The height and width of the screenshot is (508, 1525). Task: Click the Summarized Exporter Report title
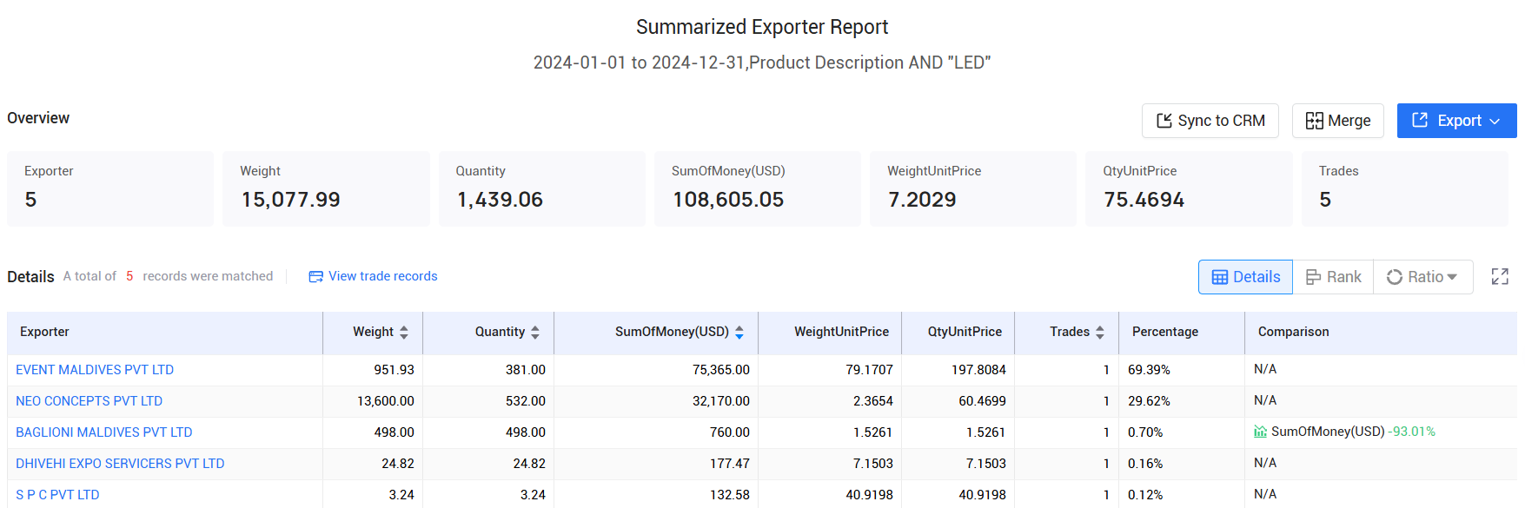tap(762, 27)
